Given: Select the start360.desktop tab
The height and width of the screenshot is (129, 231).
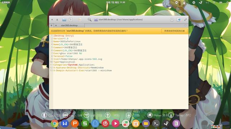Looking at the screenshot, I should pyautogui.click(x=69, y=25).
